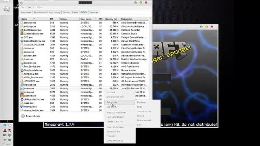This screenshot has width=260, height=146.
Task: Switch to the Performance tab
Action: pos(40,13)
